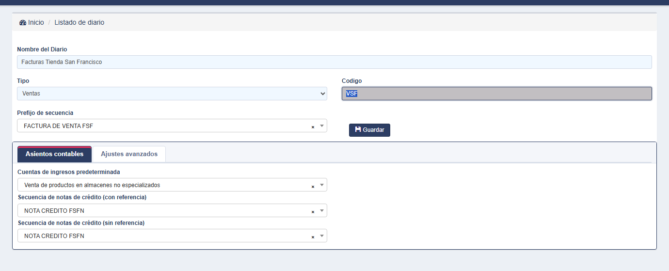
Task: Clear the FACTURA DE VENTA FSF selection
Action: click(x=313, y=127)
